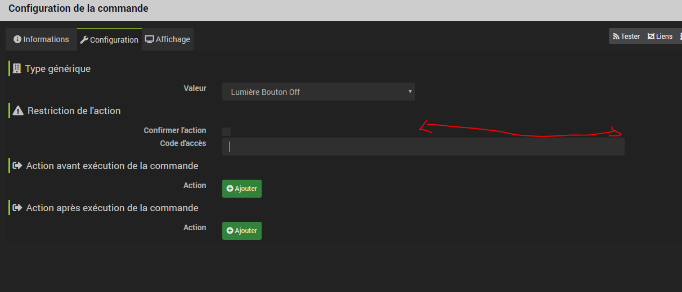Screen dimensions: 682x292
Task: Click the Restriction de l'action heading
Action: (74, 111)
